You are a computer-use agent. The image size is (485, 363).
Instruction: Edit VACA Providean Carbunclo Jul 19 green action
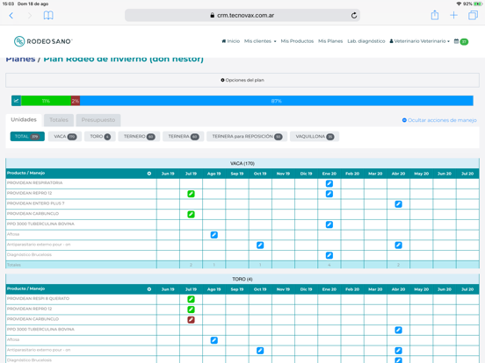tap(191, 214)
